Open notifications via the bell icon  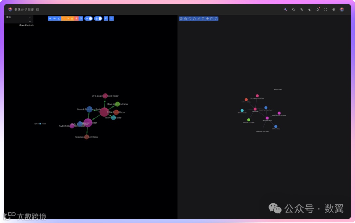pyautogui.click(x=318, y=9)
